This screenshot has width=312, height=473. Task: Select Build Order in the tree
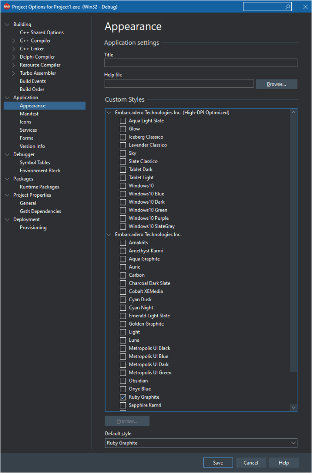(x=32, y=89)
